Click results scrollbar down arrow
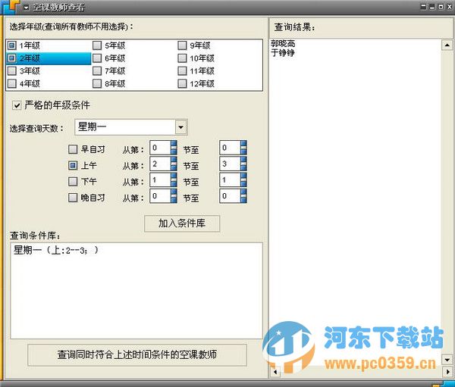Screen dimensions: 455x387 (447, 360)
